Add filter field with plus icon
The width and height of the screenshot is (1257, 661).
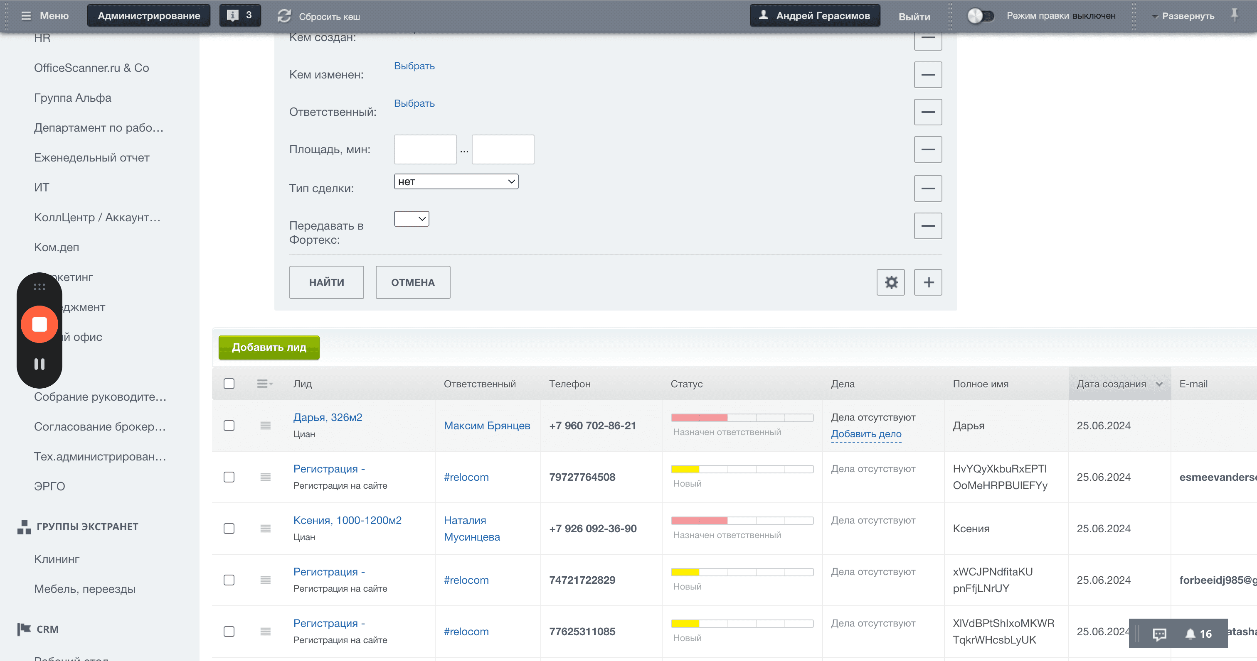click(928, 282)
